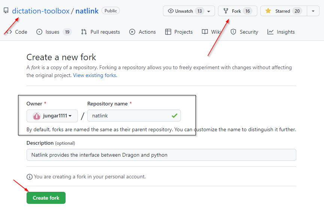Open the Unwatch dropdown arrow
The width and height of the screenshot is (324, 212).
(209, 11)
